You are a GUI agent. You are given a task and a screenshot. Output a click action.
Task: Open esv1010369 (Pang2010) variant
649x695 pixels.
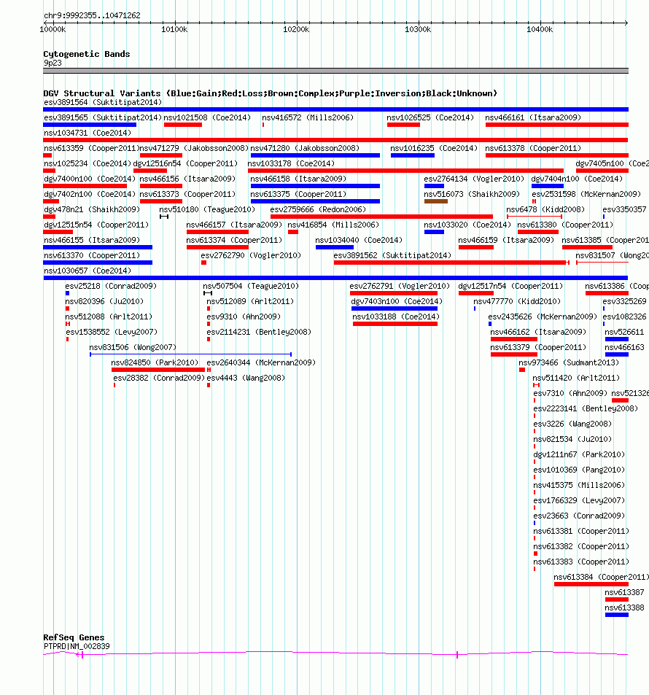coord(579,470)
